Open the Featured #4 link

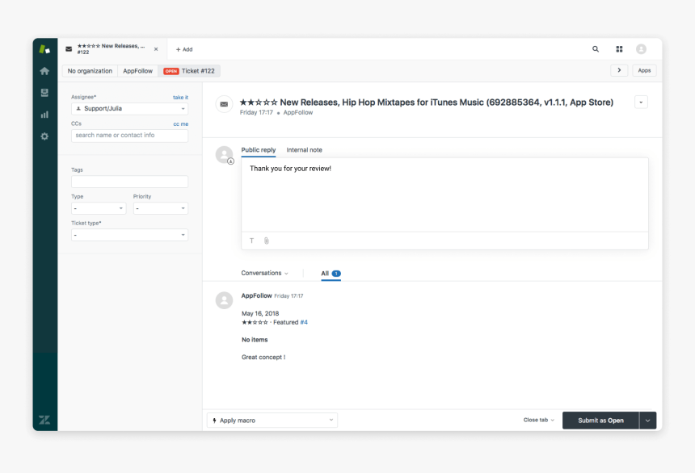click(304, 322)
